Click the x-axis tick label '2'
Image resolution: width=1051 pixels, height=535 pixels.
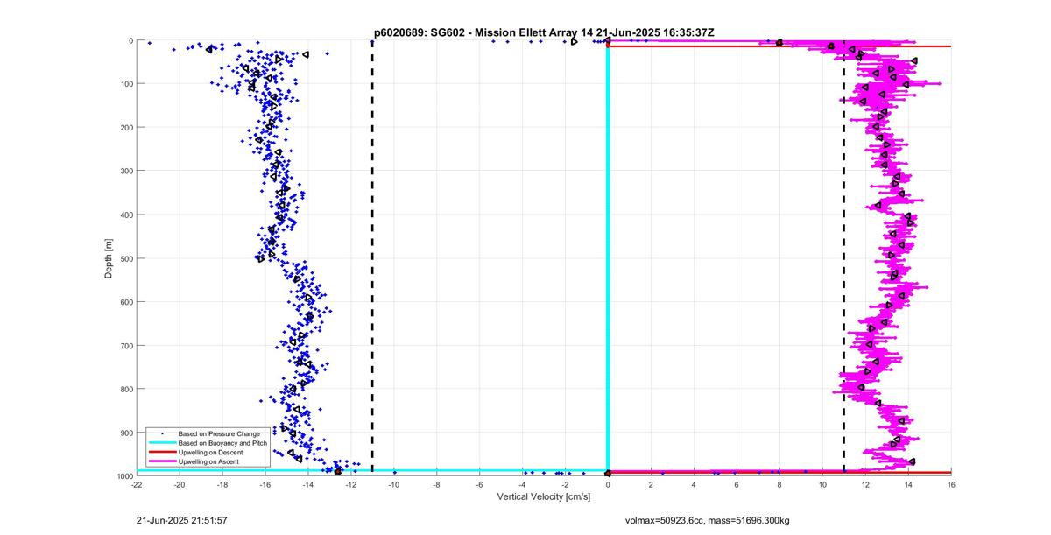651,484
